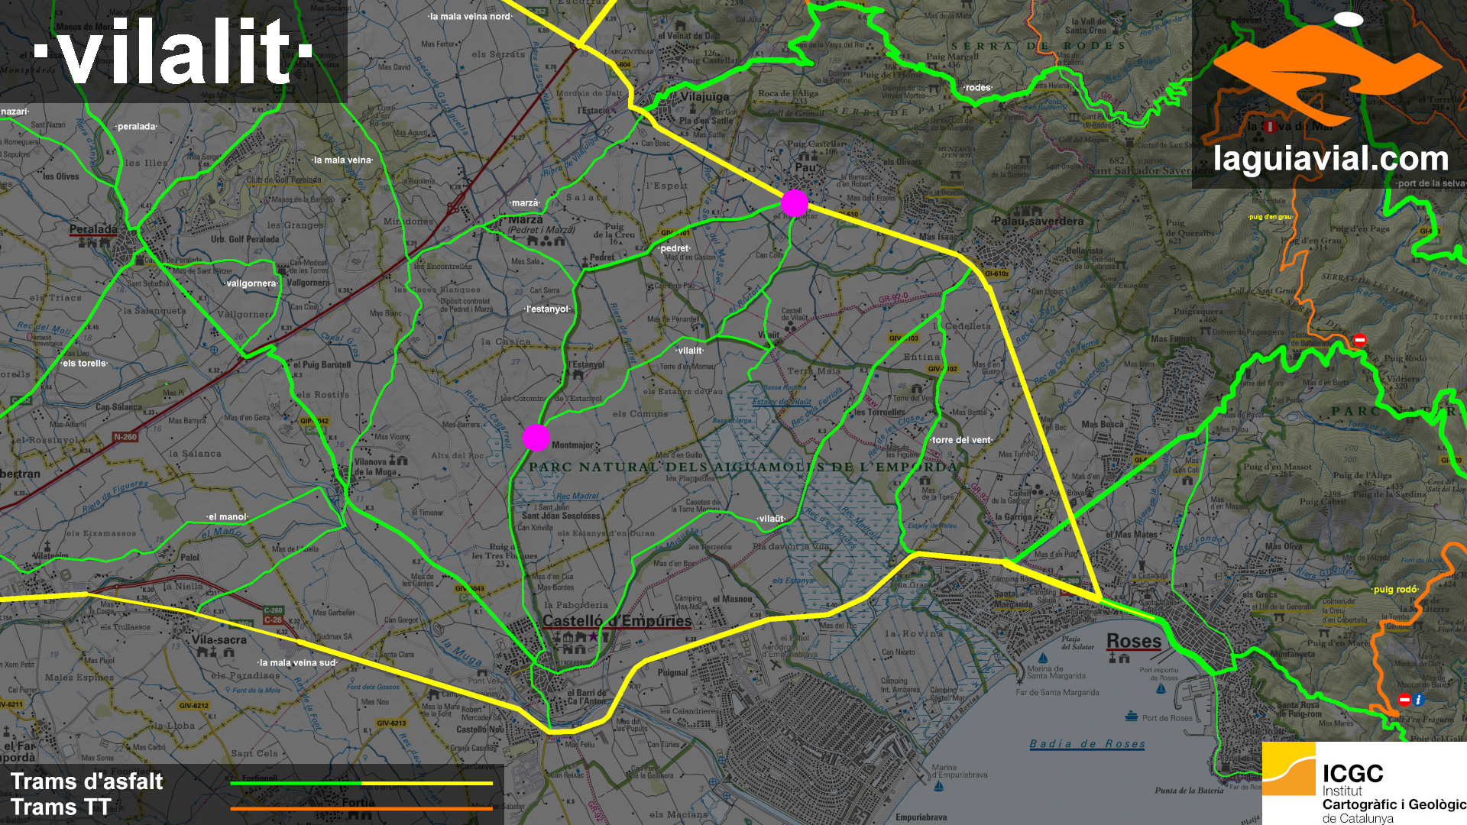Image resolution: width=1467 pixels, height=825 pixels.
Task: Click the magenta marker near Pau
Action: coord(794,203)
